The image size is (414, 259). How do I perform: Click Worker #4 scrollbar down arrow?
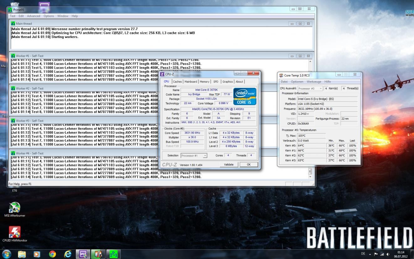click(x=310, y=177)
